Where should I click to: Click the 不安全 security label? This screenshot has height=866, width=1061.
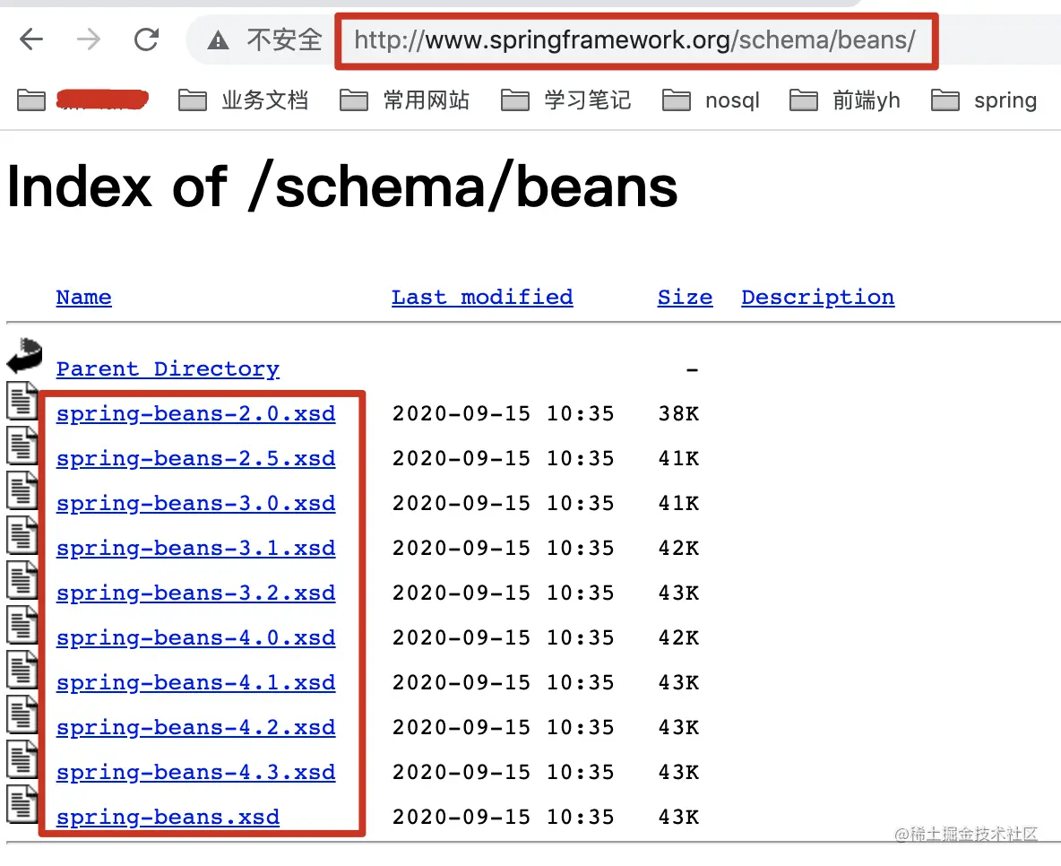click(x=284, y=40)
